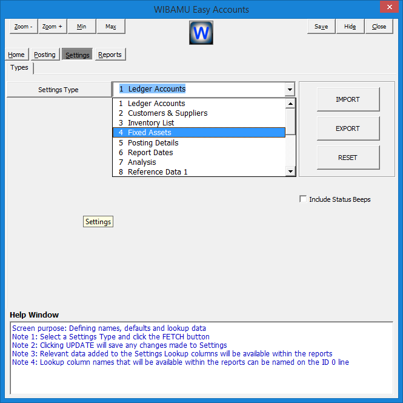The height and width of the screenshot is (403, 403).
Task: Pick Inventory List in the dropdown
Action: tap(199, 123)
